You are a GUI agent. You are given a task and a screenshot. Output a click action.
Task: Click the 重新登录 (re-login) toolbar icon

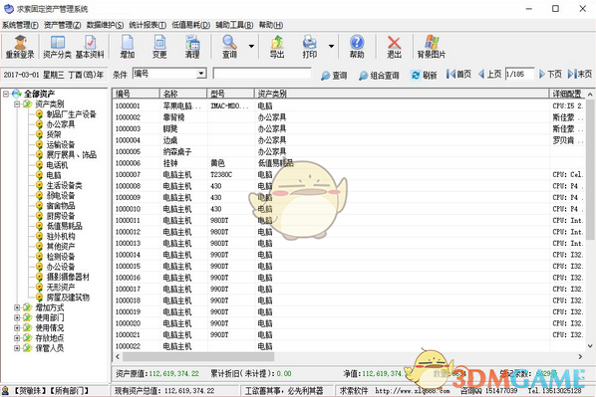pos(20,47)
